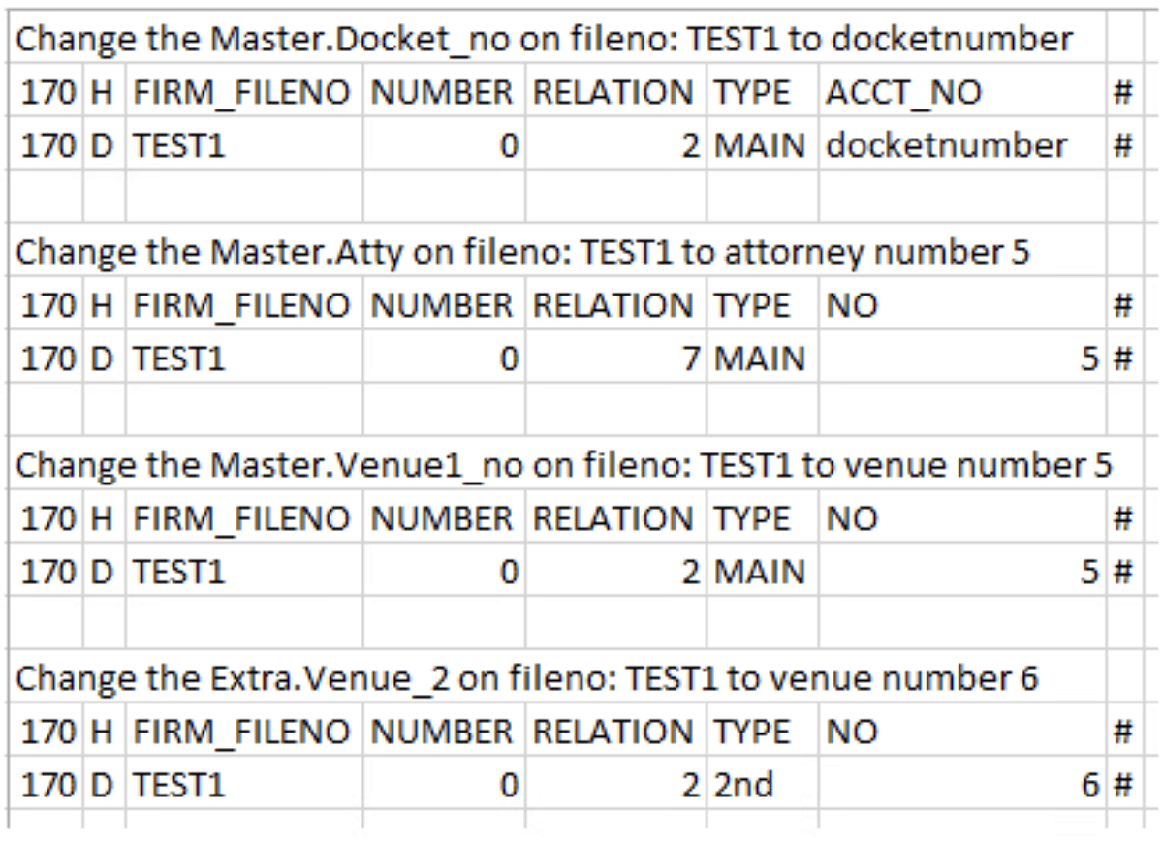Screen dimensions: 1163x842
Task: Select the Master.Docket_no instruction title cell
Action: pos(544,39)
